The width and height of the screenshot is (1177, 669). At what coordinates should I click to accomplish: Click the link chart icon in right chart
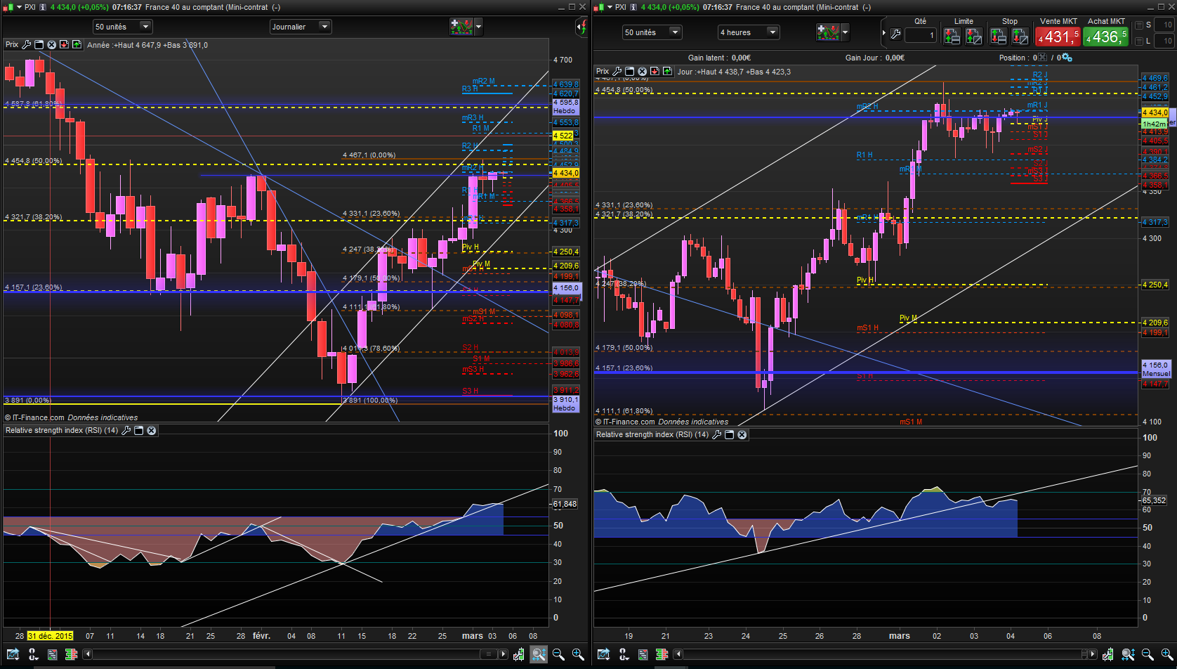[x=624, y=654]
